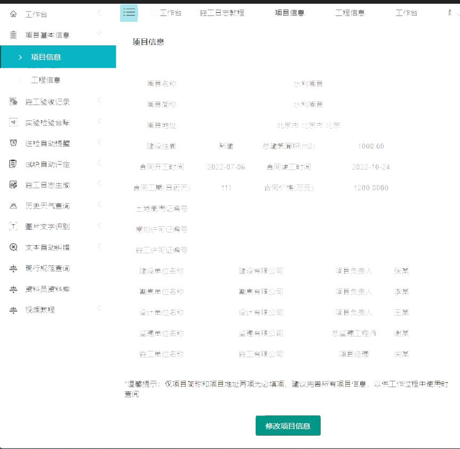Click the 项目经理 label

coord(354,354)
